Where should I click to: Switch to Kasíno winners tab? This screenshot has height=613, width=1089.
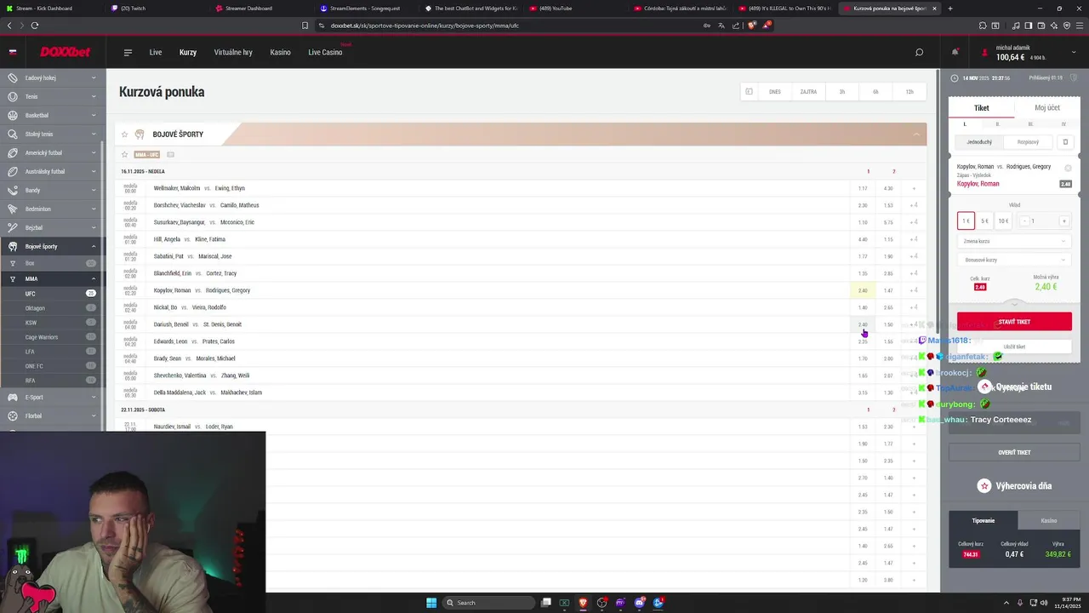click(1048, 520)
